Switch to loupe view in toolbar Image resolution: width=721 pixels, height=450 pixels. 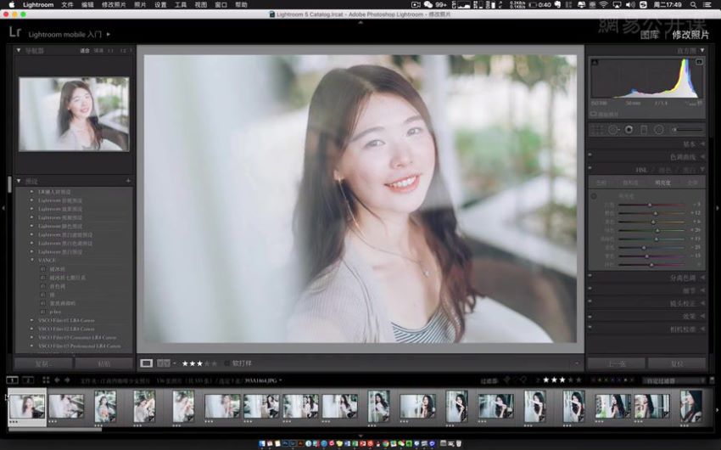pos(146,363)
